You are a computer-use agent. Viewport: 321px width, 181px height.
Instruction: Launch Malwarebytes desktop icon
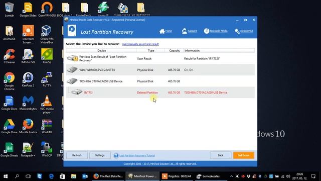pyautogui.click(x=28, y=103)
